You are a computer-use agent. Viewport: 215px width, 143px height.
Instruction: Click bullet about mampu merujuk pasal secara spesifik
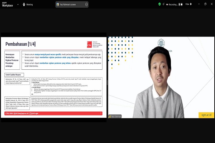[x=62, y=54]
